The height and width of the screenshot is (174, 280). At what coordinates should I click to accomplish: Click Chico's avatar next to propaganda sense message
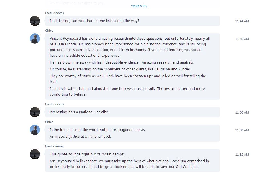coord(35,130)
